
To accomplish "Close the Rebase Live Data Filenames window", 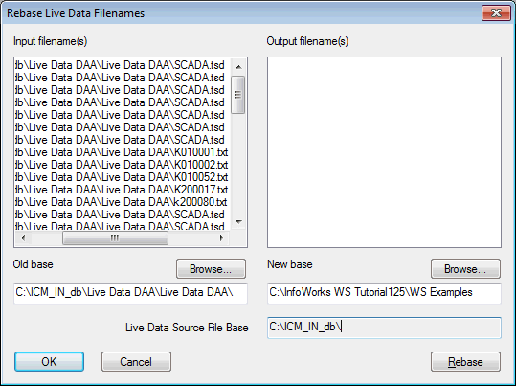I will pyautogui.click(x=496, y=13).
